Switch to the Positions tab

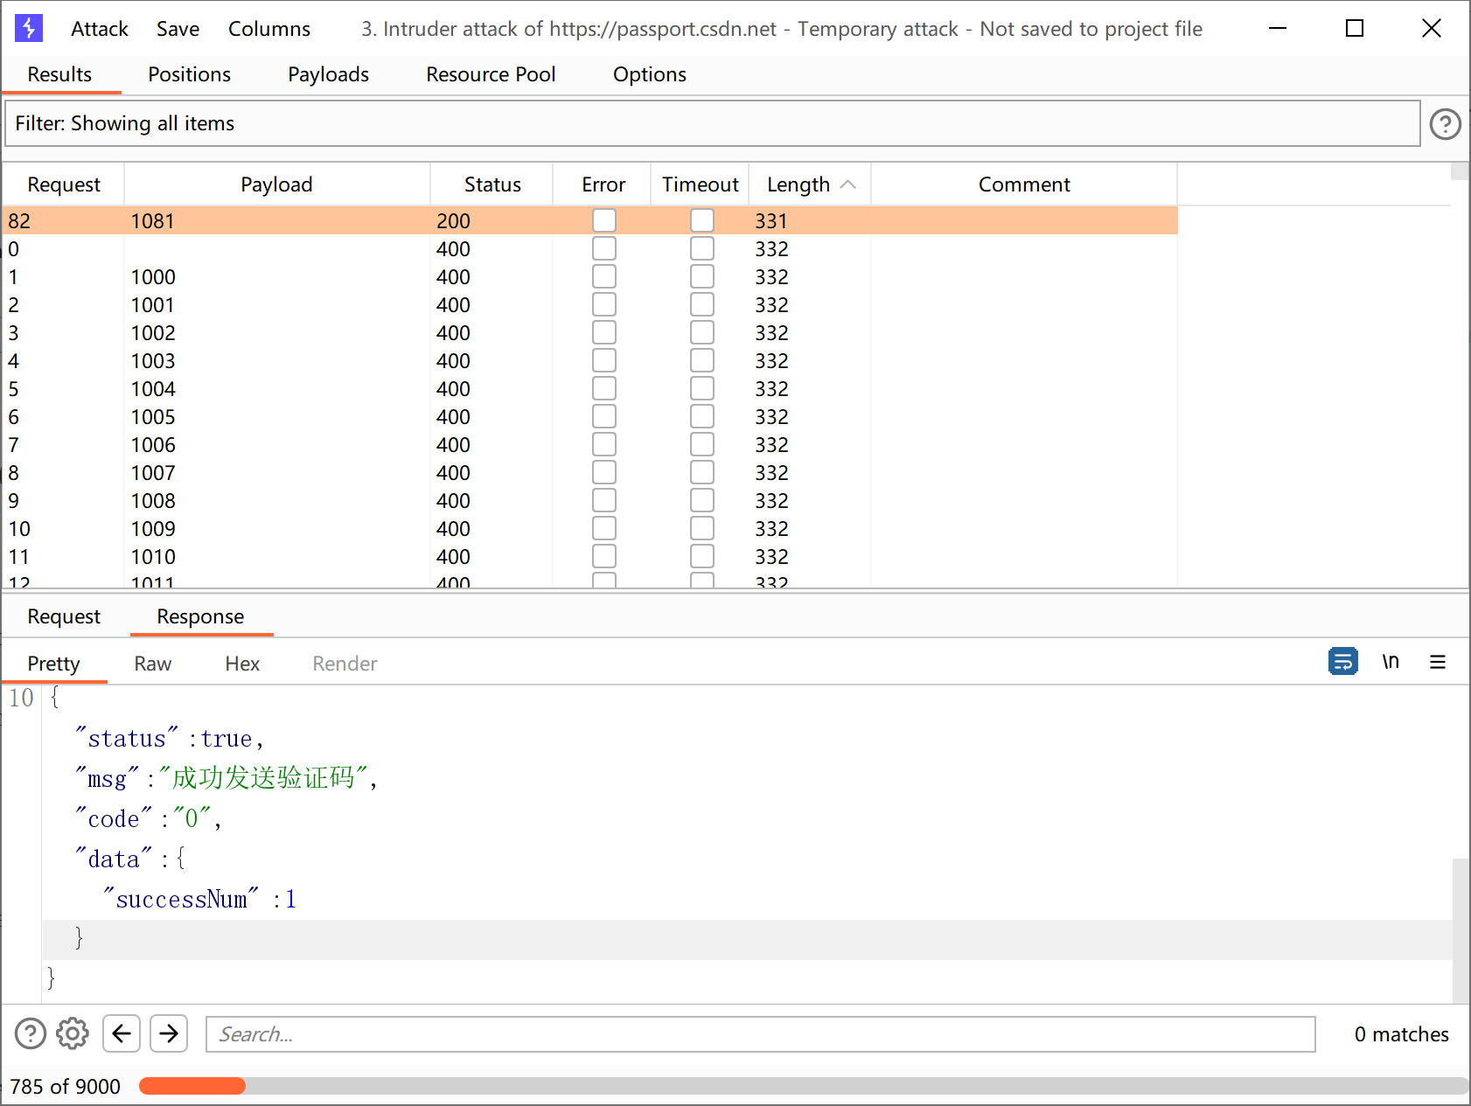(x=190, y=74)
